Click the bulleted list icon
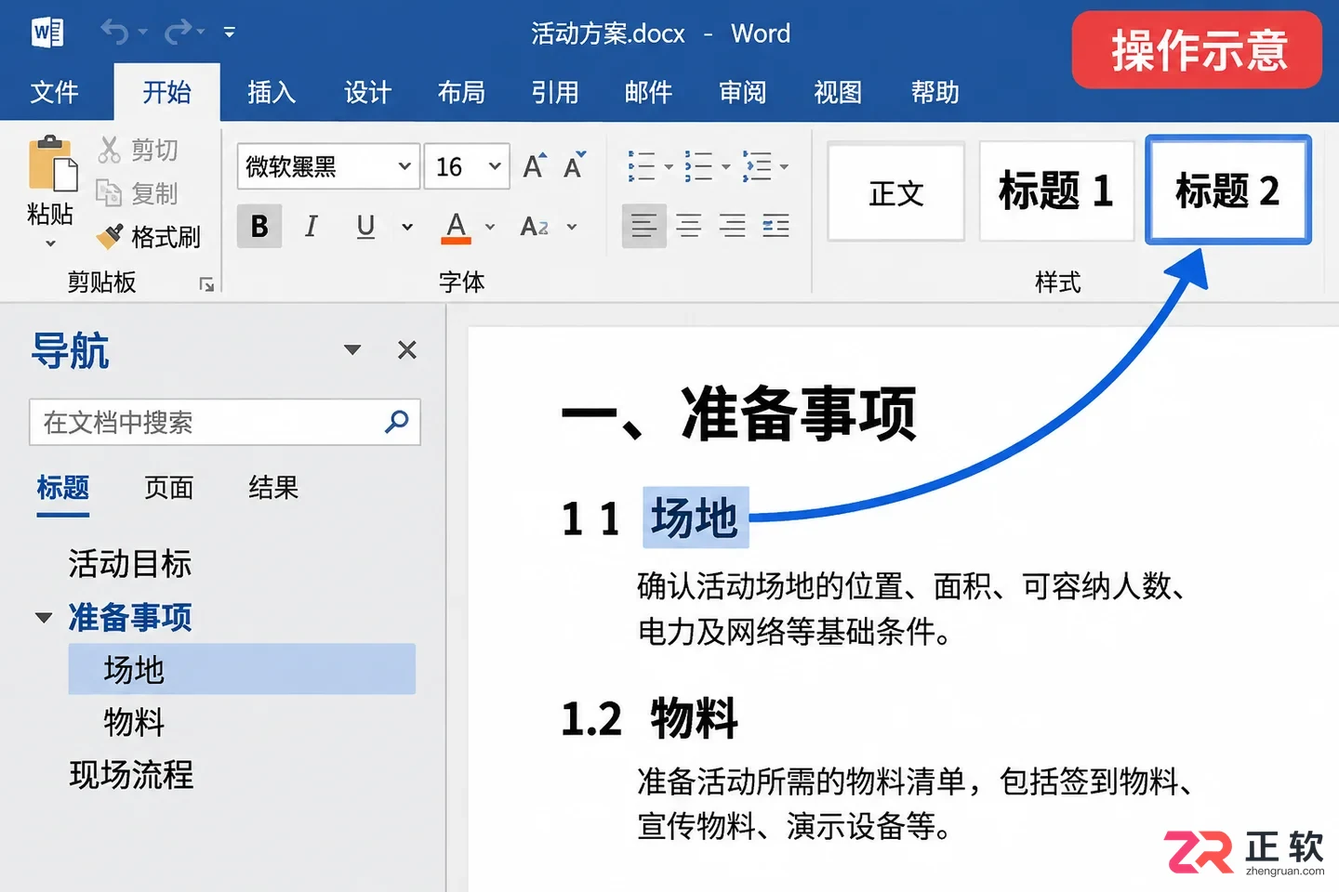Image resolution: width=1339 pixels, height=892 pixels. tap(642, 166)
